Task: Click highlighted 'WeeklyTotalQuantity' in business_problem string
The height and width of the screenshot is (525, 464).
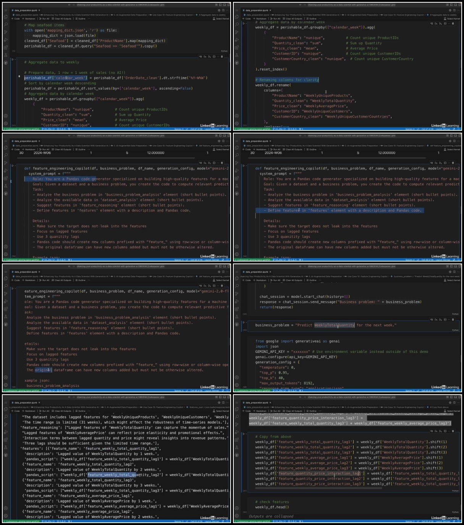Action: [335, 325]
